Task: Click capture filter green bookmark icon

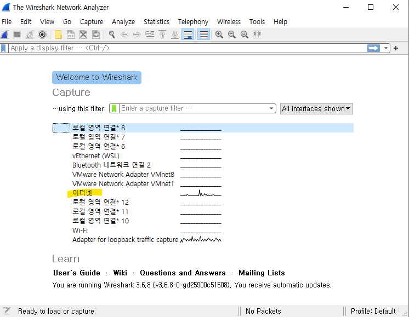Action: coord(114,108)
